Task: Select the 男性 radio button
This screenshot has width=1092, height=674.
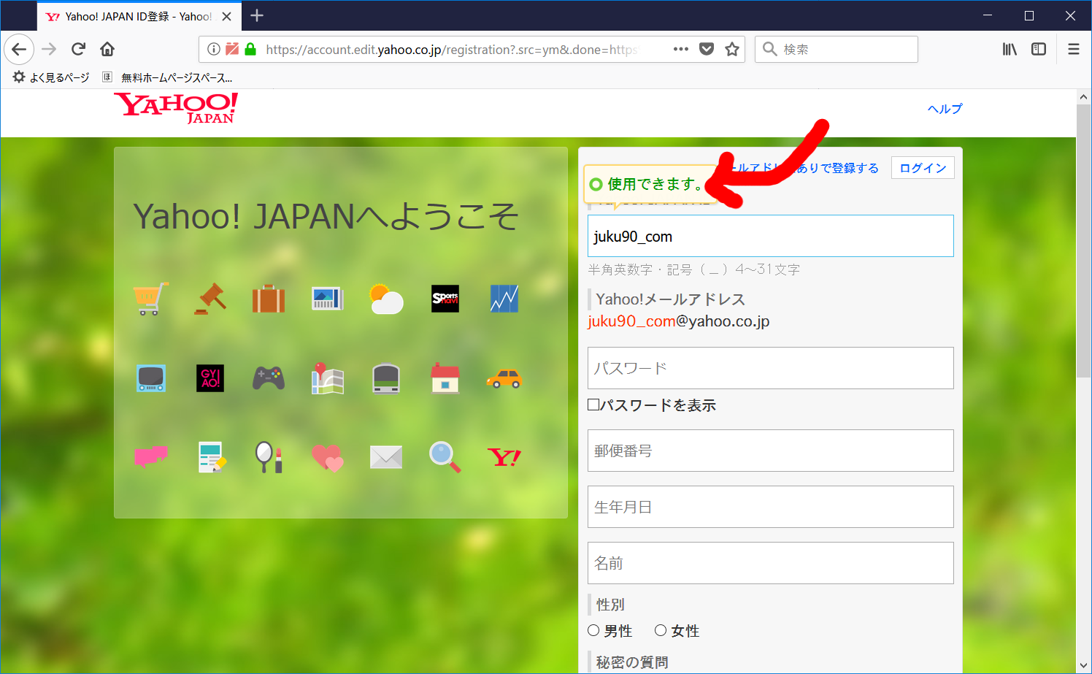Action: point(593,630)
